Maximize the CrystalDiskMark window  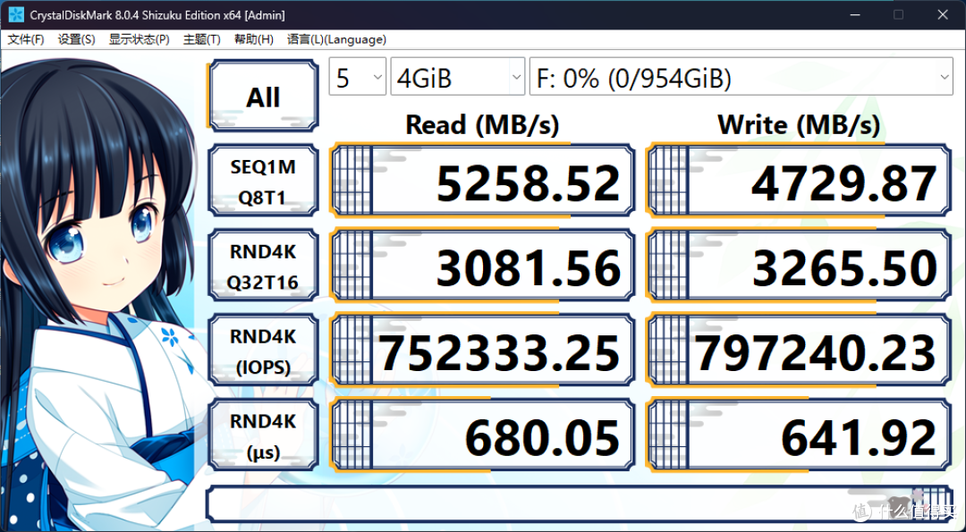[x=898, y=15]
